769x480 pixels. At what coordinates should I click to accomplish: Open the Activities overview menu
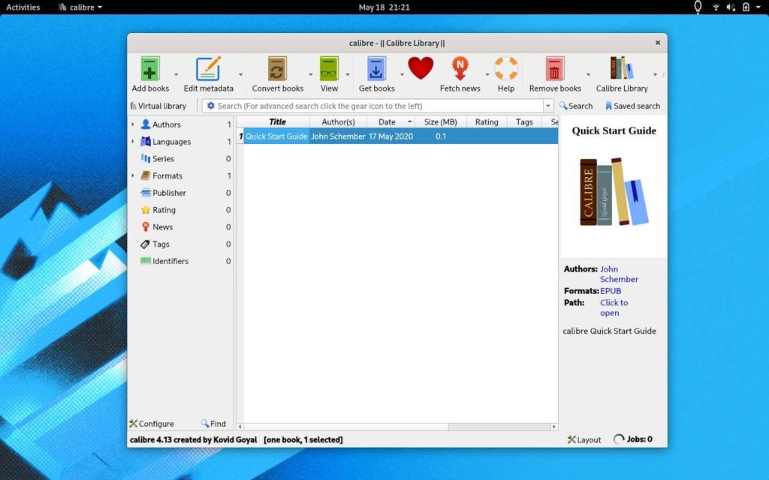[23, 7]
